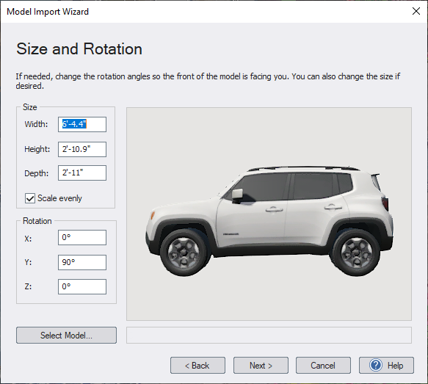Click the Height size input field
The height and width of the screenshot is (384, 428).
pyautogui.click(x=82, y=149)
